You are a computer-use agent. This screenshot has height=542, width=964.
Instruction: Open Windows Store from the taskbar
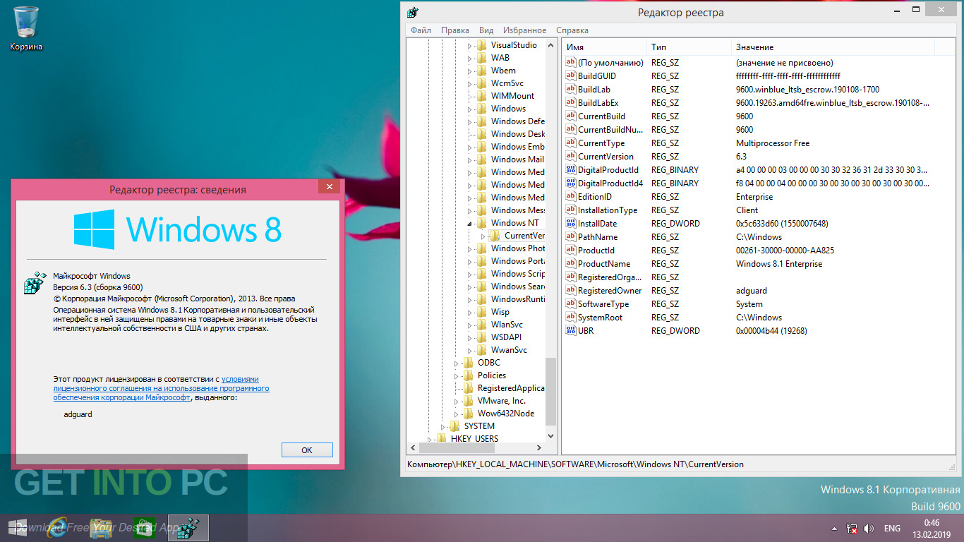pos(145,527)
